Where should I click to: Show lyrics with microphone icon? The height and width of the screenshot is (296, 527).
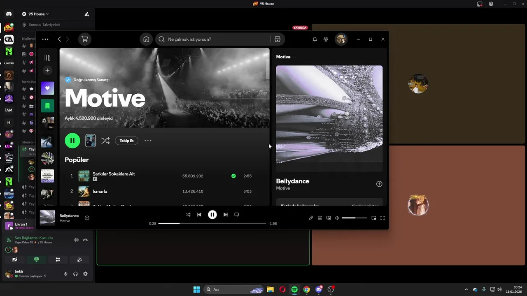[x=311, y=218]
